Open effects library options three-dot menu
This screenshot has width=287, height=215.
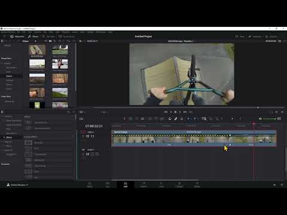click(x=74, y=112)
